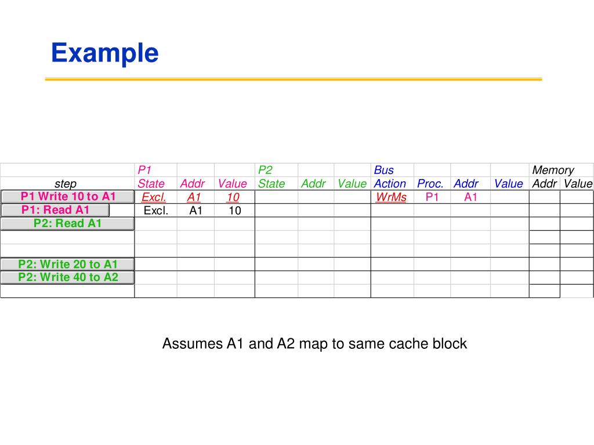
Task: Click the 'Memory' group header
Action: point(553,170)
